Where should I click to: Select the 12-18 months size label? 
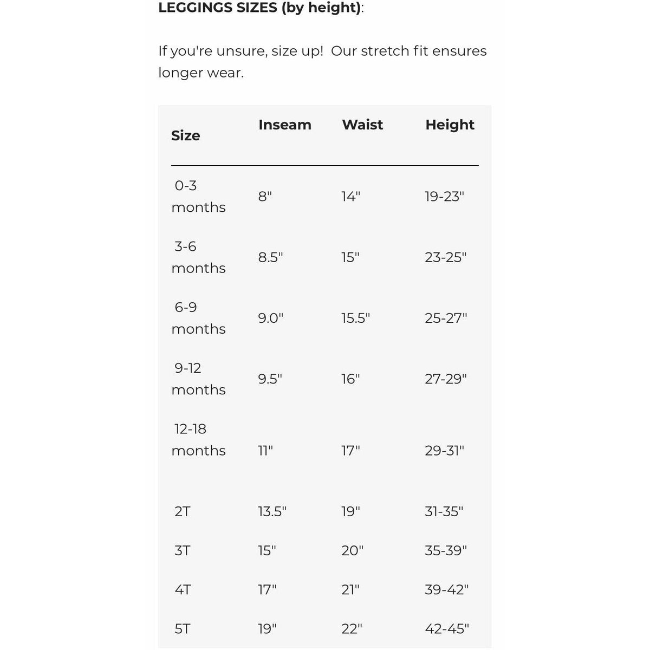(x=198, y=439)
